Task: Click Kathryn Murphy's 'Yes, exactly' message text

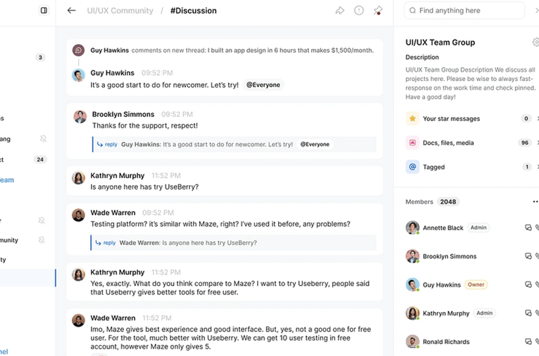Action: pos(230,288)
